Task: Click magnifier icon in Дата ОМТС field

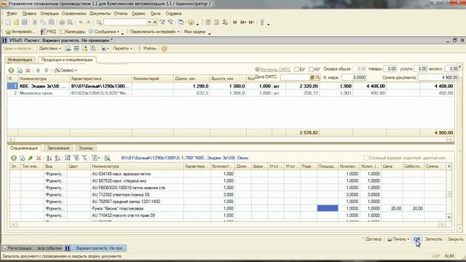Action: tap(317, 77)
